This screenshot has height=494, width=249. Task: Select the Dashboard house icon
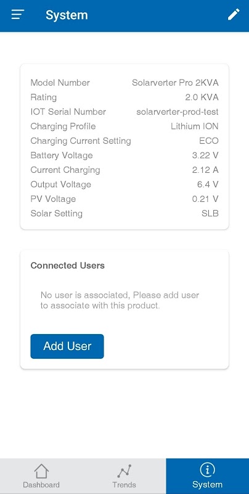(x=41, y=471)
